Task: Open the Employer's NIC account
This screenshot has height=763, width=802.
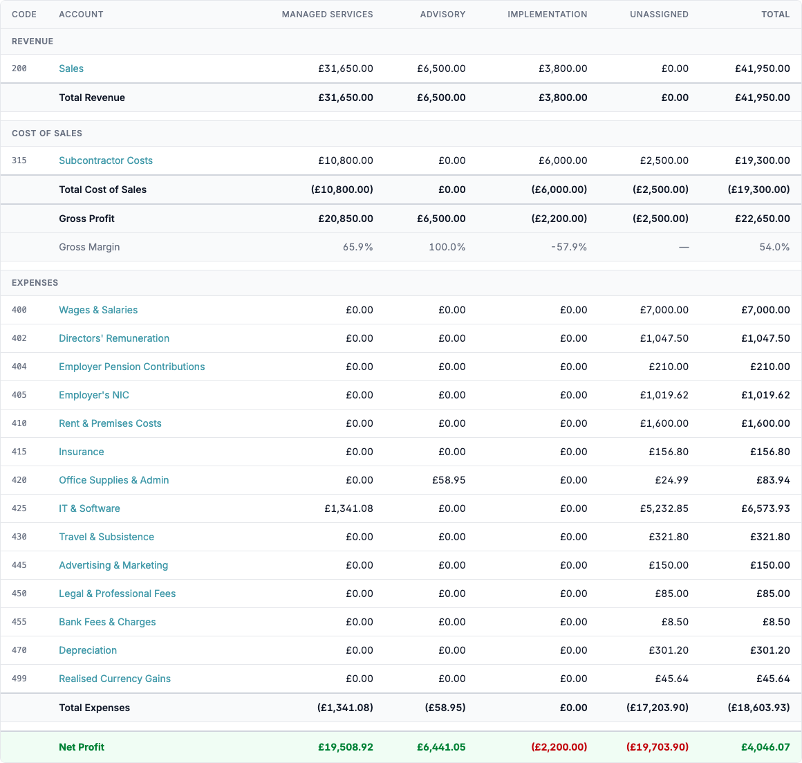Action: (x=93, y=395)
